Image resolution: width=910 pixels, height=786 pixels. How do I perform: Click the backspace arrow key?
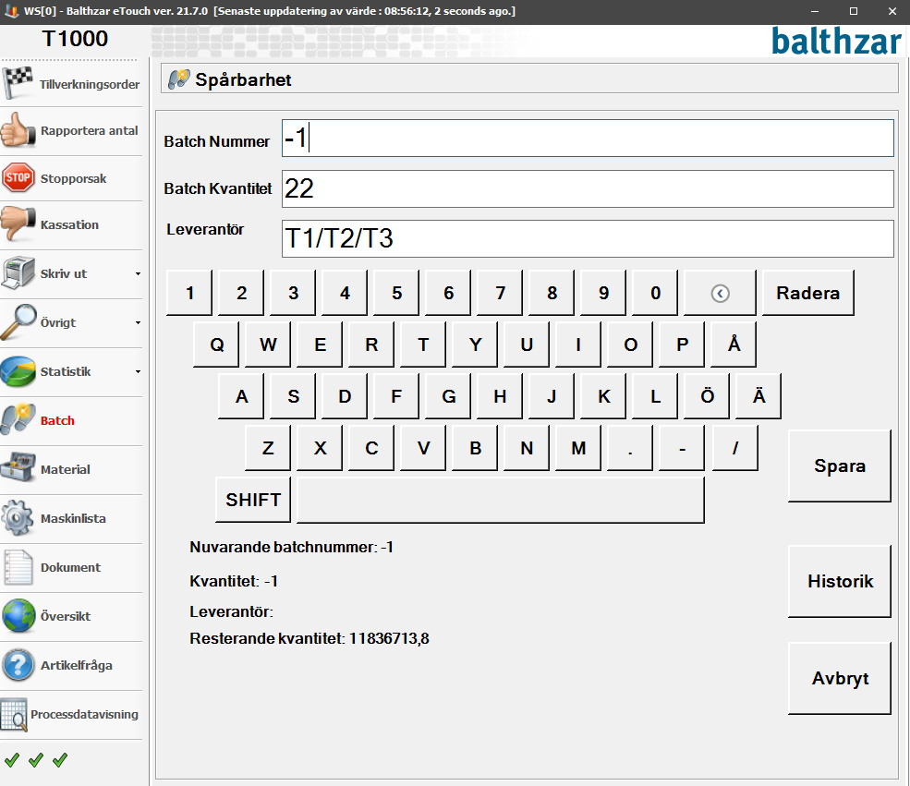point(720,293)
